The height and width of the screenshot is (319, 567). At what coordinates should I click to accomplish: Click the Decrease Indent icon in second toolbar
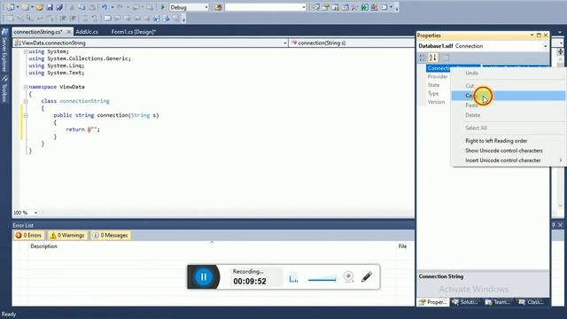[x=63, y=18]
